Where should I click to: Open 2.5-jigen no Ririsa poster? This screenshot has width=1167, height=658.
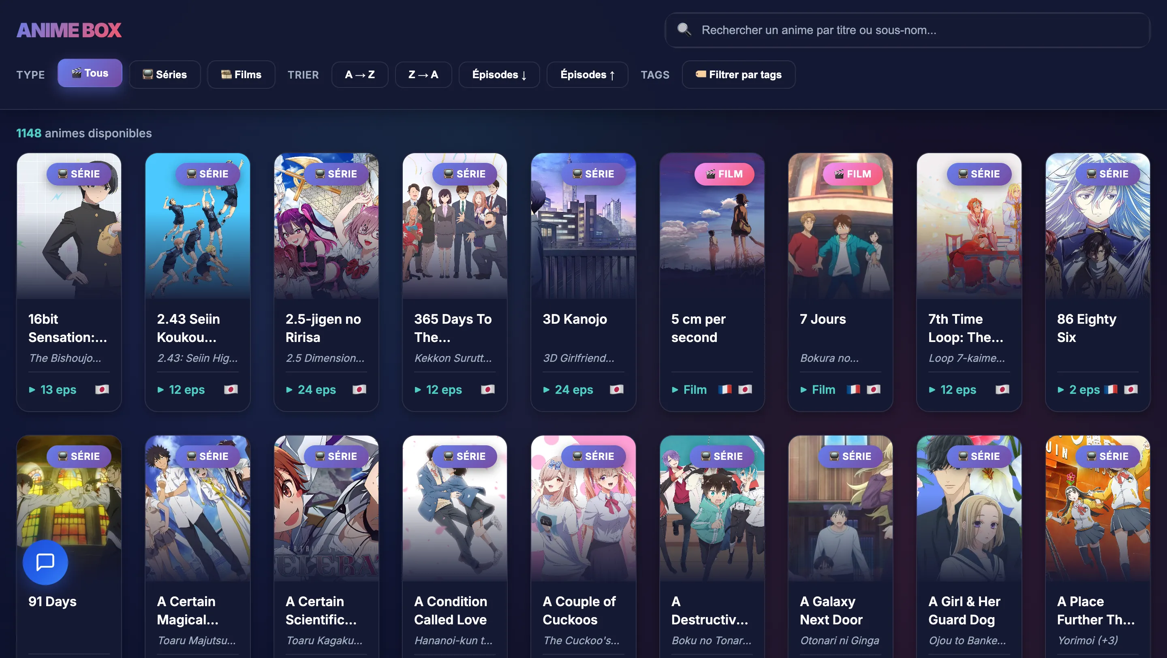click(x=326, y=226)
